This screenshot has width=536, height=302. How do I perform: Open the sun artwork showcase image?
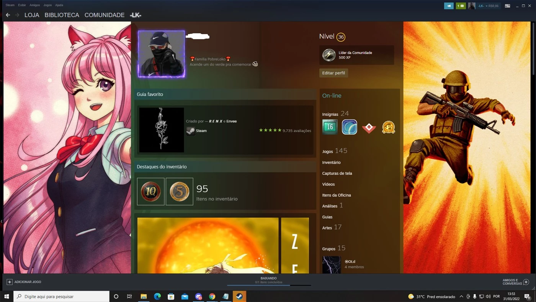(208, 245)
